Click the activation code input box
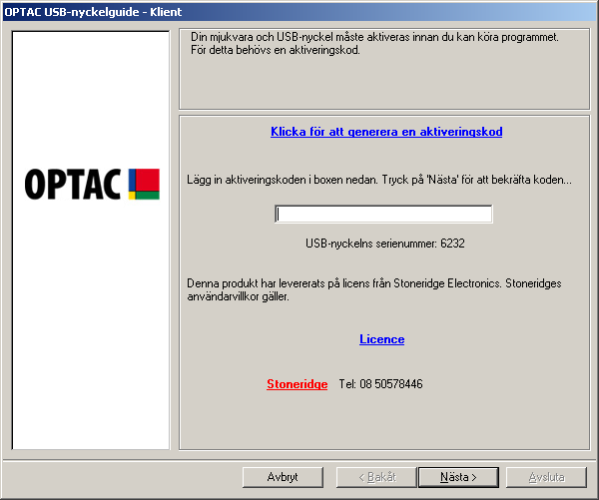This screenshot has width=599, height=500. click(383, 214)
